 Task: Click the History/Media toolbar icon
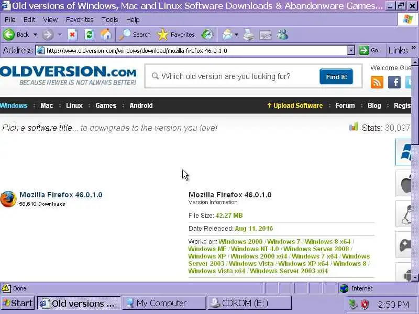point(207,35)
